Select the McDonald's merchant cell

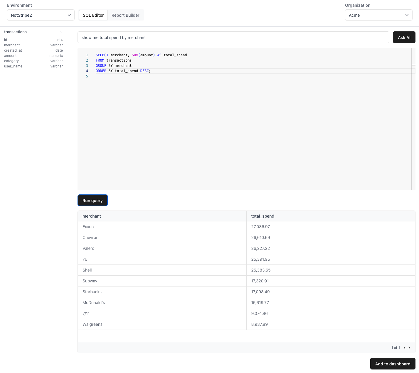click(x=162, y=303)
